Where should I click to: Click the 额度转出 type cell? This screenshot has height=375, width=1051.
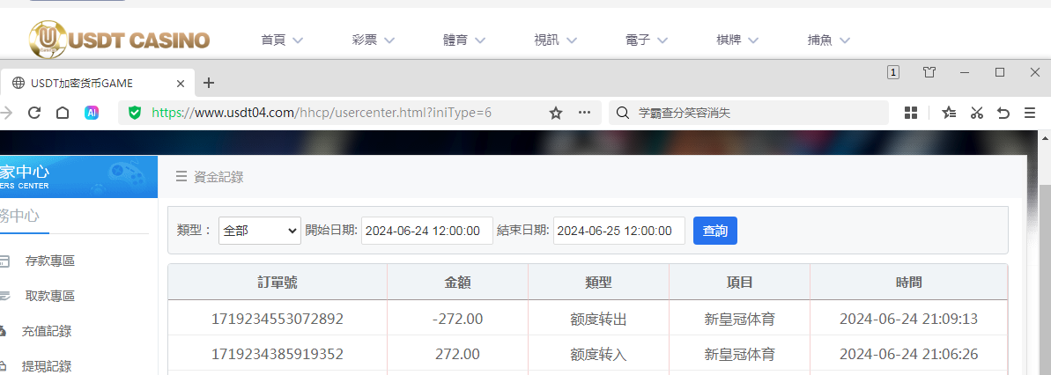[598, 319]
